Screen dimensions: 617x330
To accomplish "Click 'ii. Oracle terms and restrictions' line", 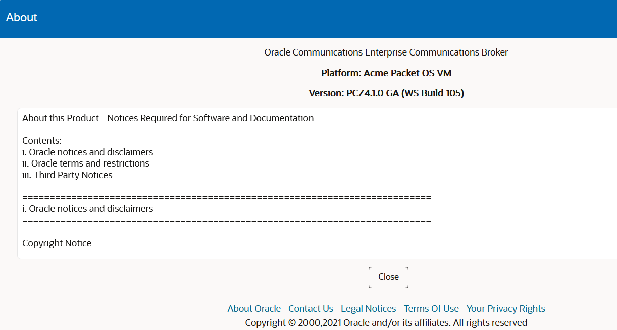I will [86, 163].
